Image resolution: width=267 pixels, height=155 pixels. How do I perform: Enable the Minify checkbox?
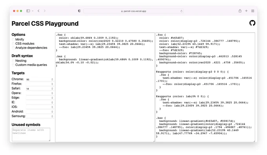coord(13,40)
